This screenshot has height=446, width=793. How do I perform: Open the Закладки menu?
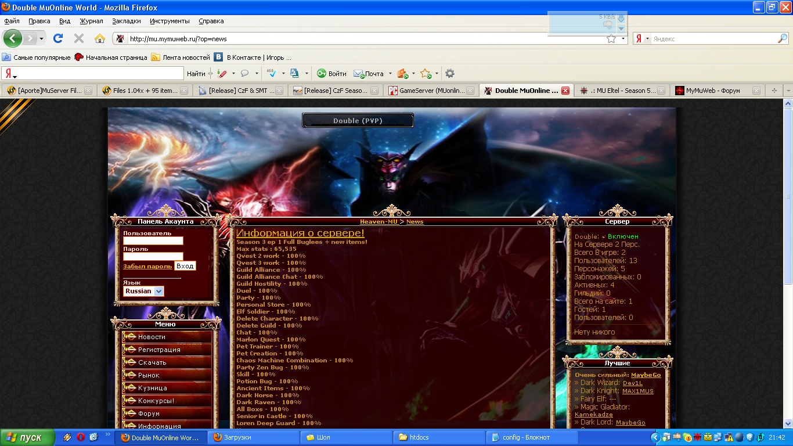127,21
